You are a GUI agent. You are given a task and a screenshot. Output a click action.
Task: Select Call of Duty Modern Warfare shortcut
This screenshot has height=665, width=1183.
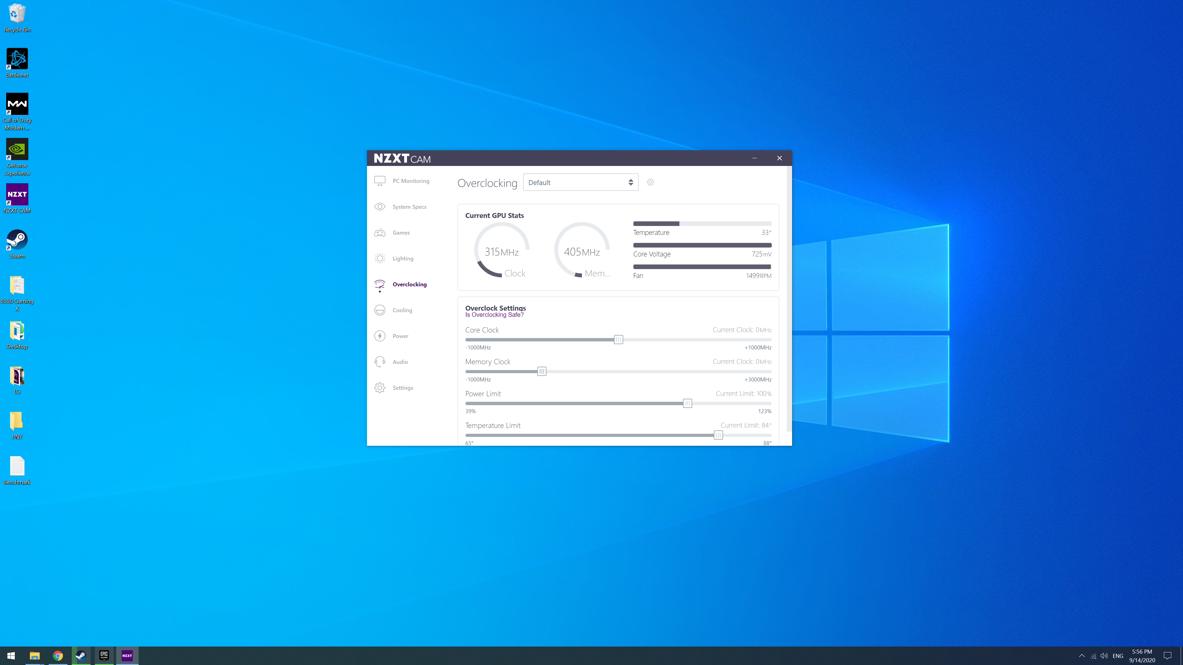[x=17, y=111]
